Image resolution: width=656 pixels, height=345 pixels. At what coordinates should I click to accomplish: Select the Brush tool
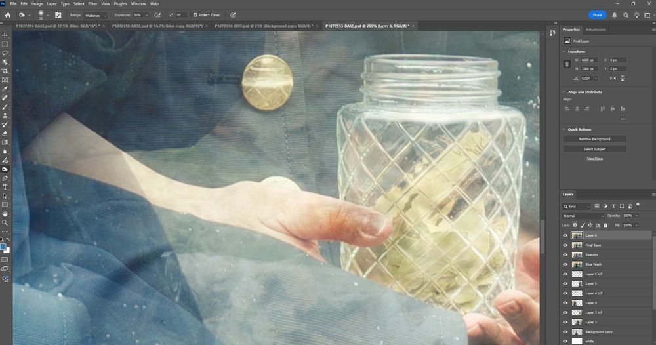point(5,107)
